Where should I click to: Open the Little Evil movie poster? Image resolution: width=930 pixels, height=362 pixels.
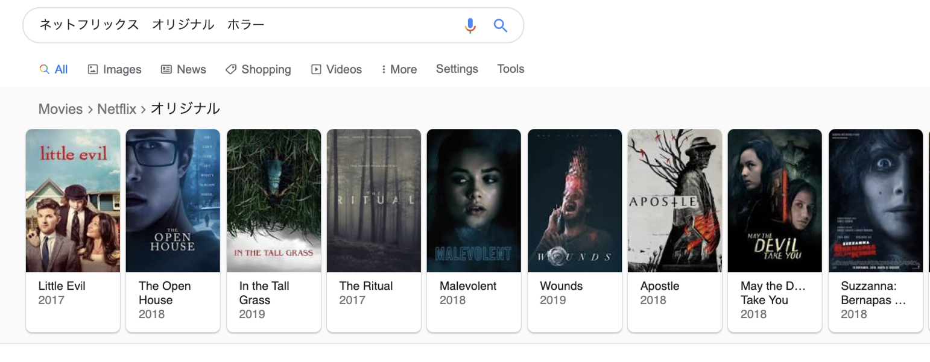73,201
